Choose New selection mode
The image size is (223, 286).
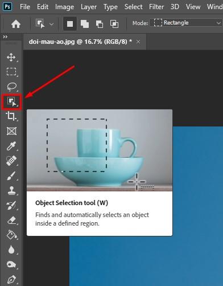(x=70, y=24)
